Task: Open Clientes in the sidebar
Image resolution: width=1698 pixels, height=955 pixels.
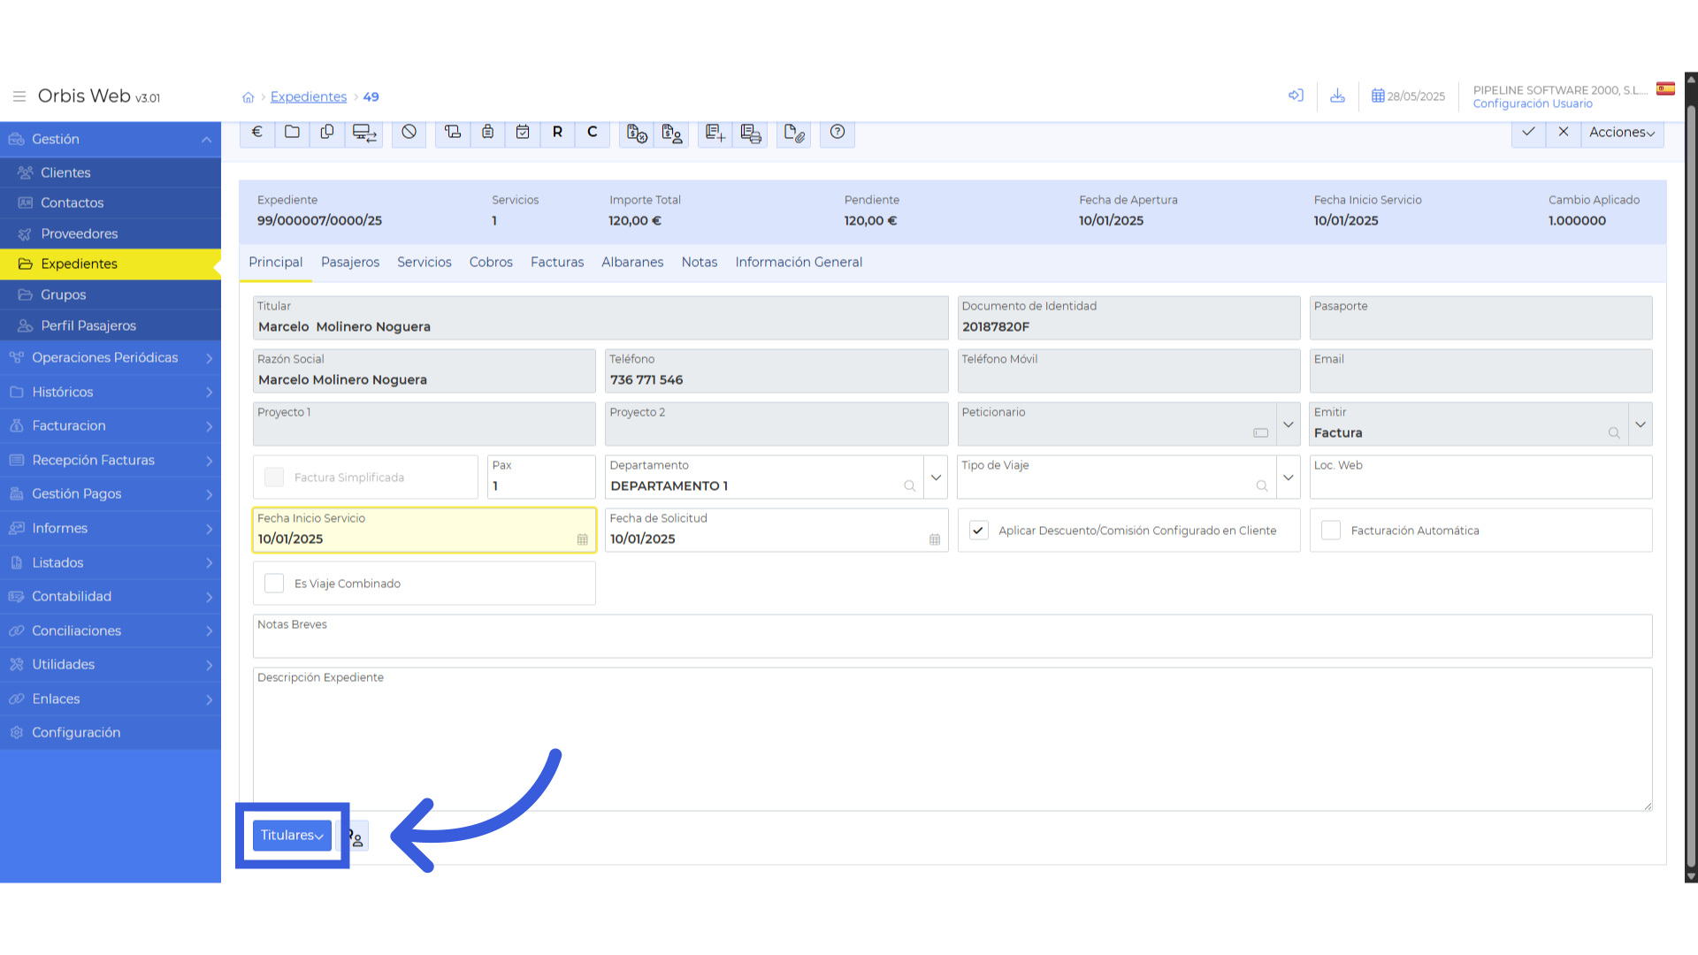Action: pyautogui.click(x=111, y=173)
